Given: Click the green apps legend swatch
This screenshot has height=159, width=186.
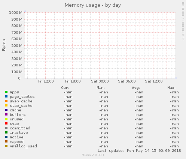Looking at the screenshot, I should [6, 92].
